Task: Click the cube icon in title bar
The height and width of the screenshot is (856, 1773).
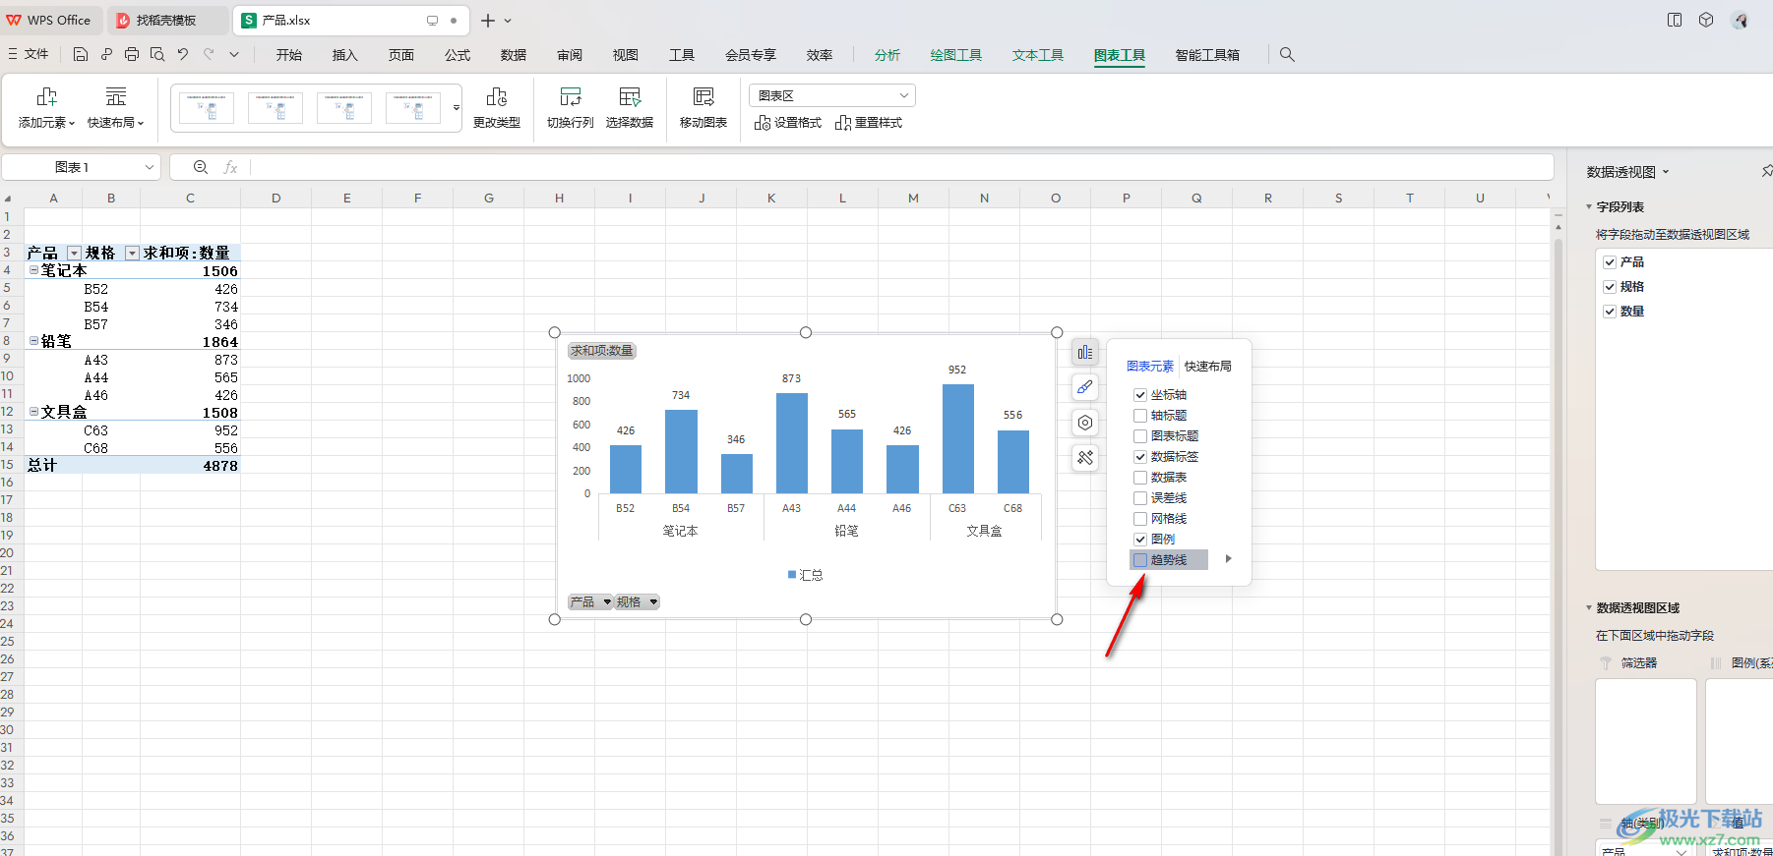Action: (x=1706, y=20)
